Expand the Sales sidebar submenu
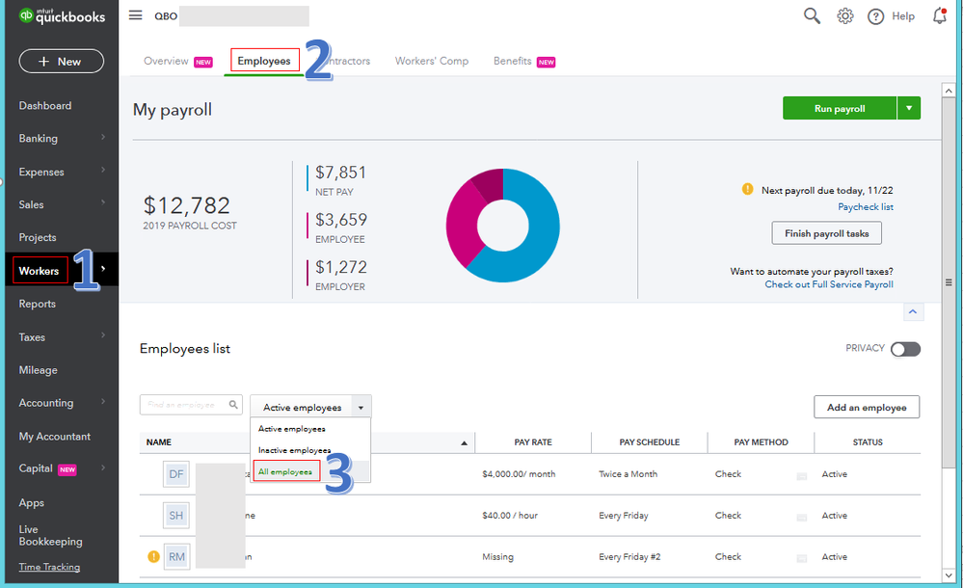Screen dimensions: 963x588 pyautogui.click(x=102, y=202)
